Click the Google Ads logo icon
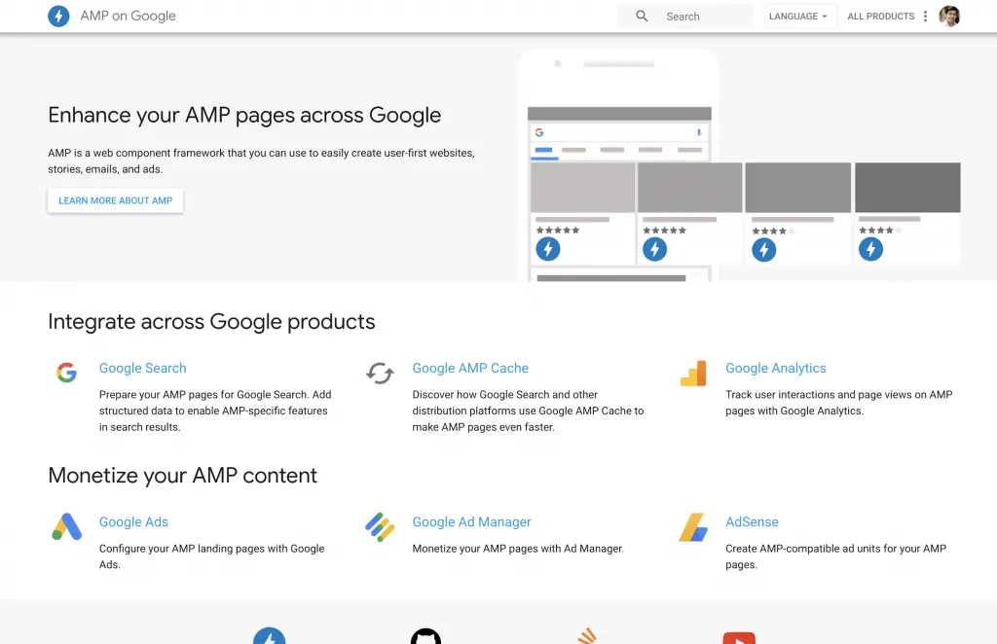 click(x=66, y=526)
